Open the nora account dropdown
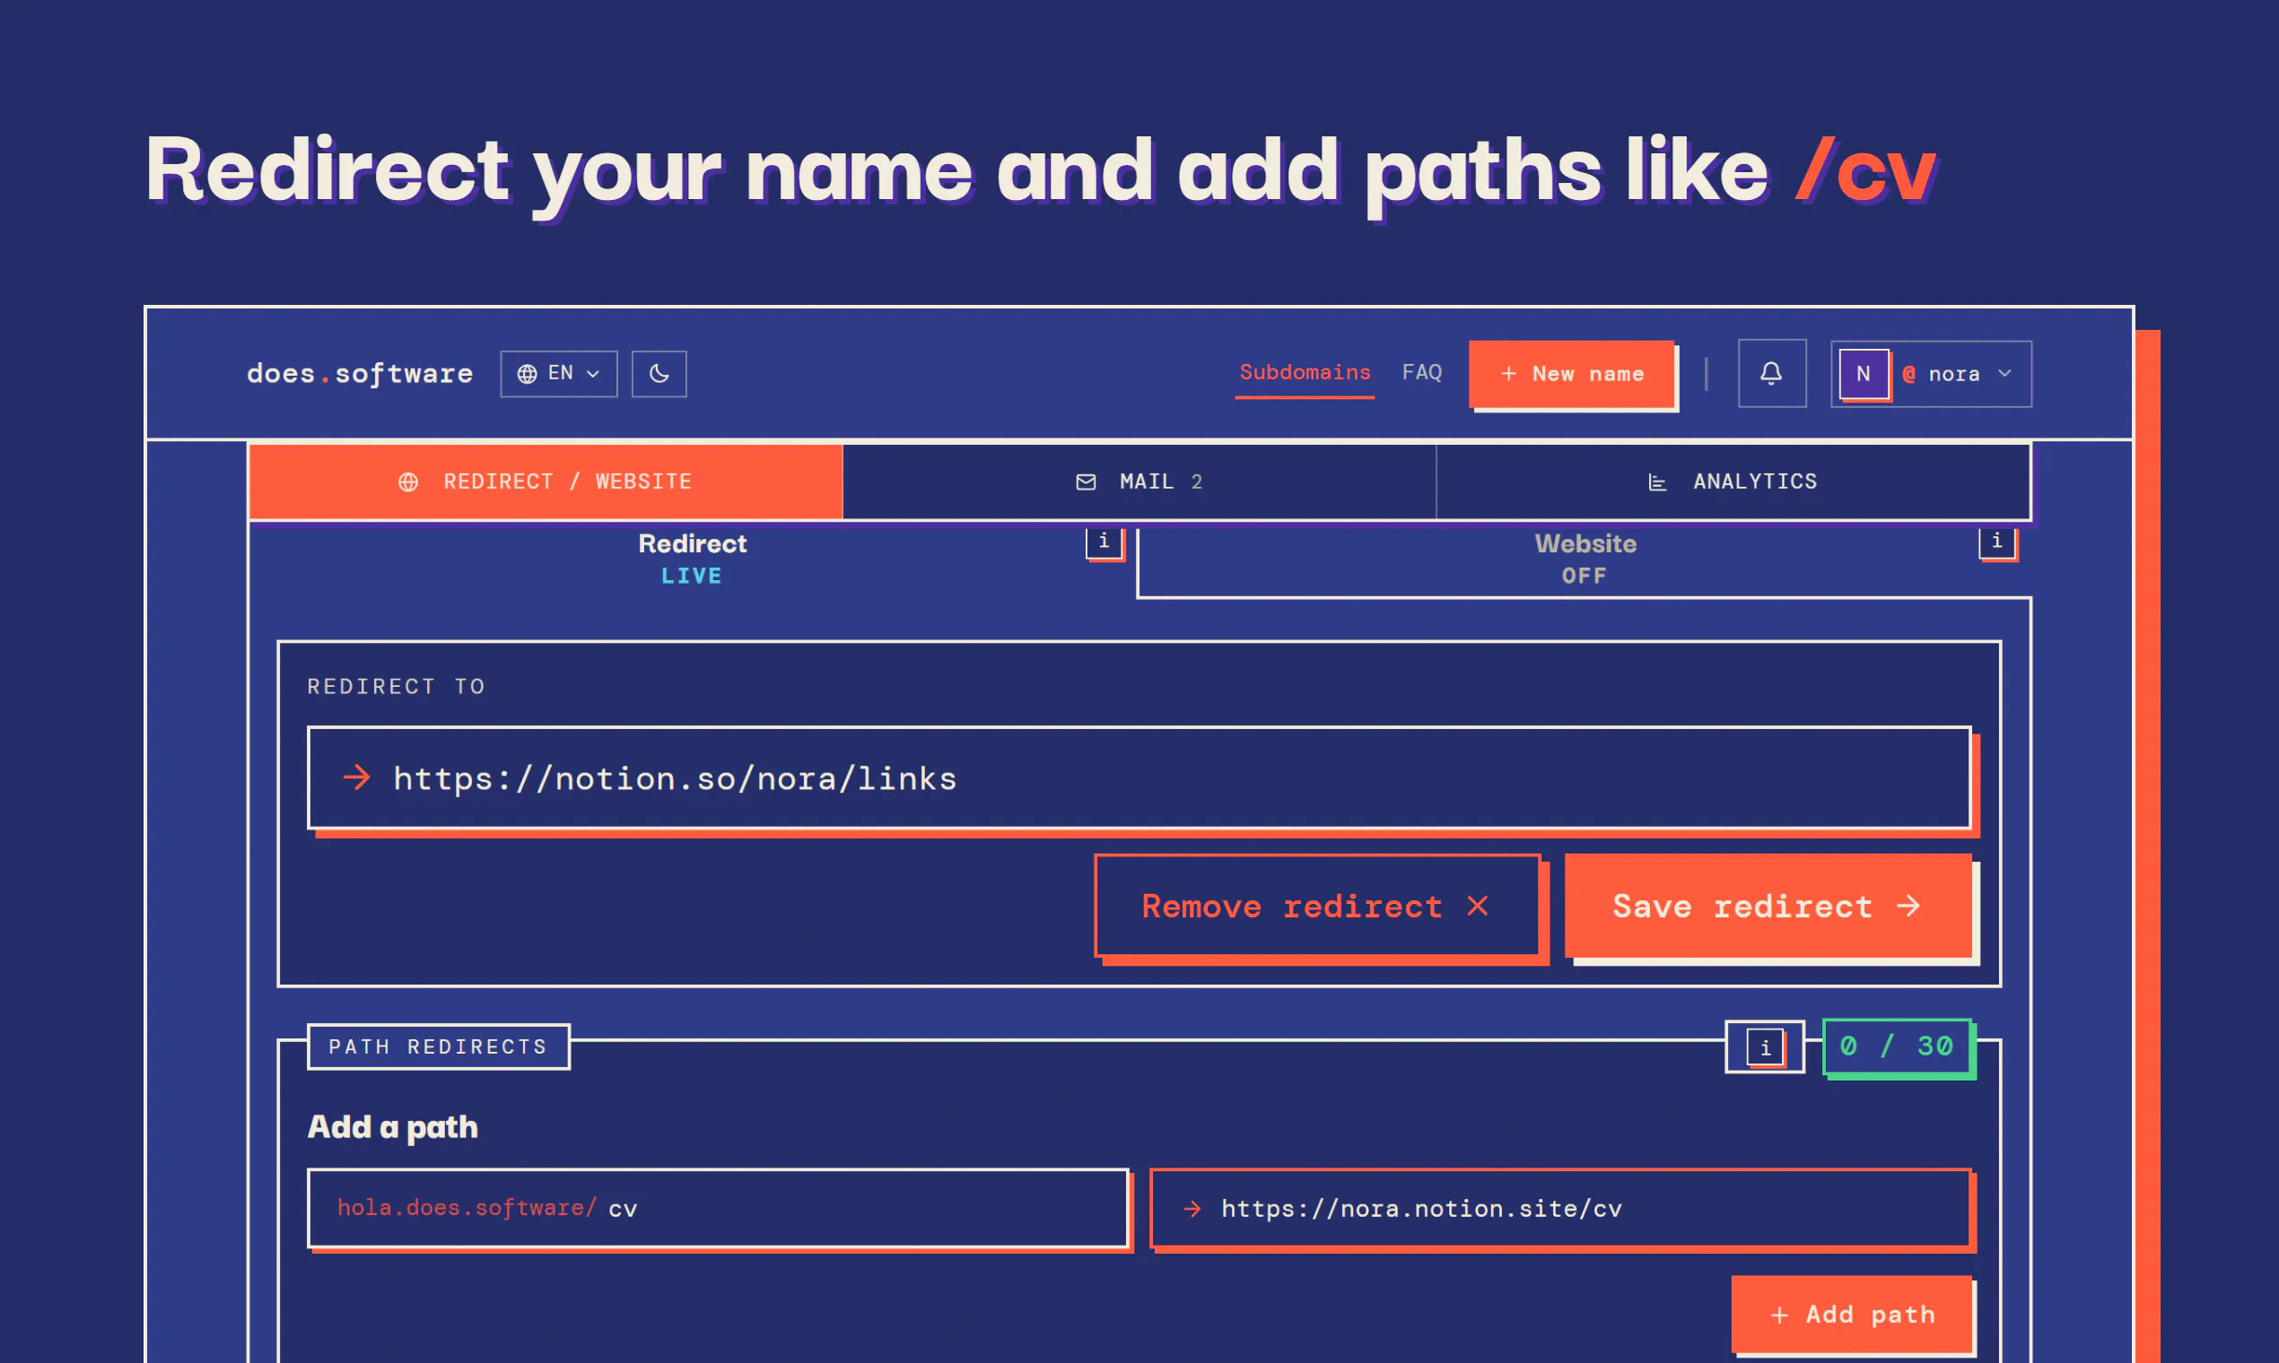Screen dimensions: 2279x1363 1931,374
